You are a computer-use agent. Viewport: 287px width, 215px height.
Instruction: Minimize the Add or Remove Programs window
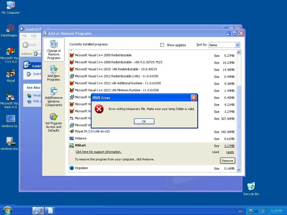(228, 33)
